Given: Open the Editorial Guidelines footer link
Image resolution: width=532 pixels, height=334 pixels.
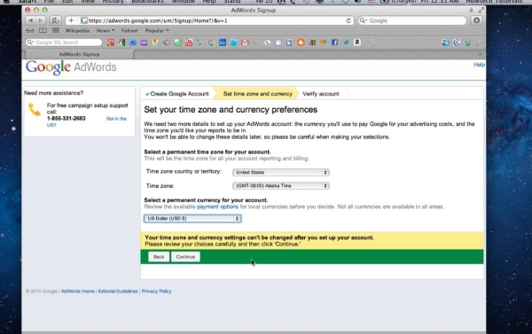Looking at the screenshot, I should (118, 291).
